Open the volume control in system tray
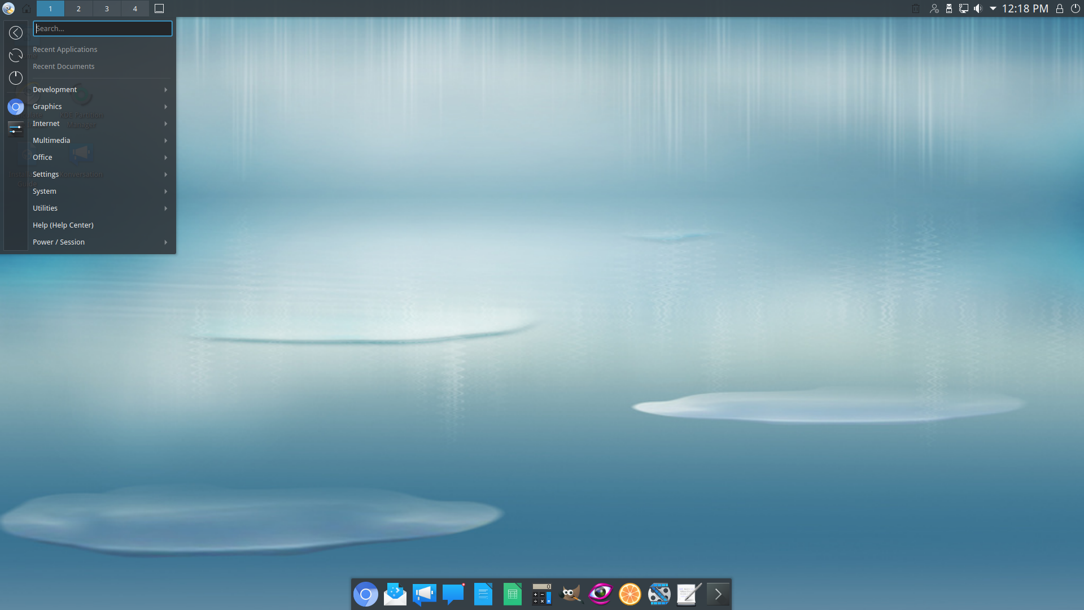Viewport: 1084px width, 610px height. (978, 8)
